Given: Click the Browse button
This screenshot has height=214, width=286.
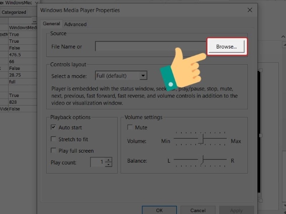Looking at the screenshot, I should tap(227, 47).
